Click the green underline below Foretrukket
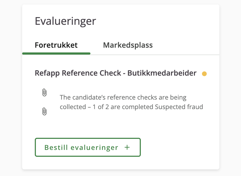241x176 pixels. coord(56,53)
